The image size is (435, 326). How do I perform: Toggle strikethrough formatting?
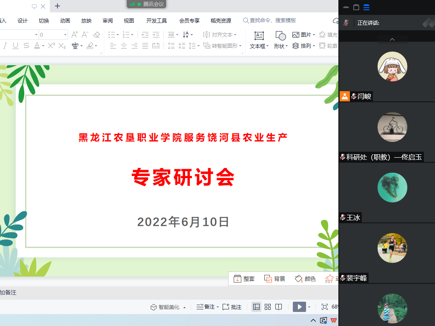click(x=26, y=46)
